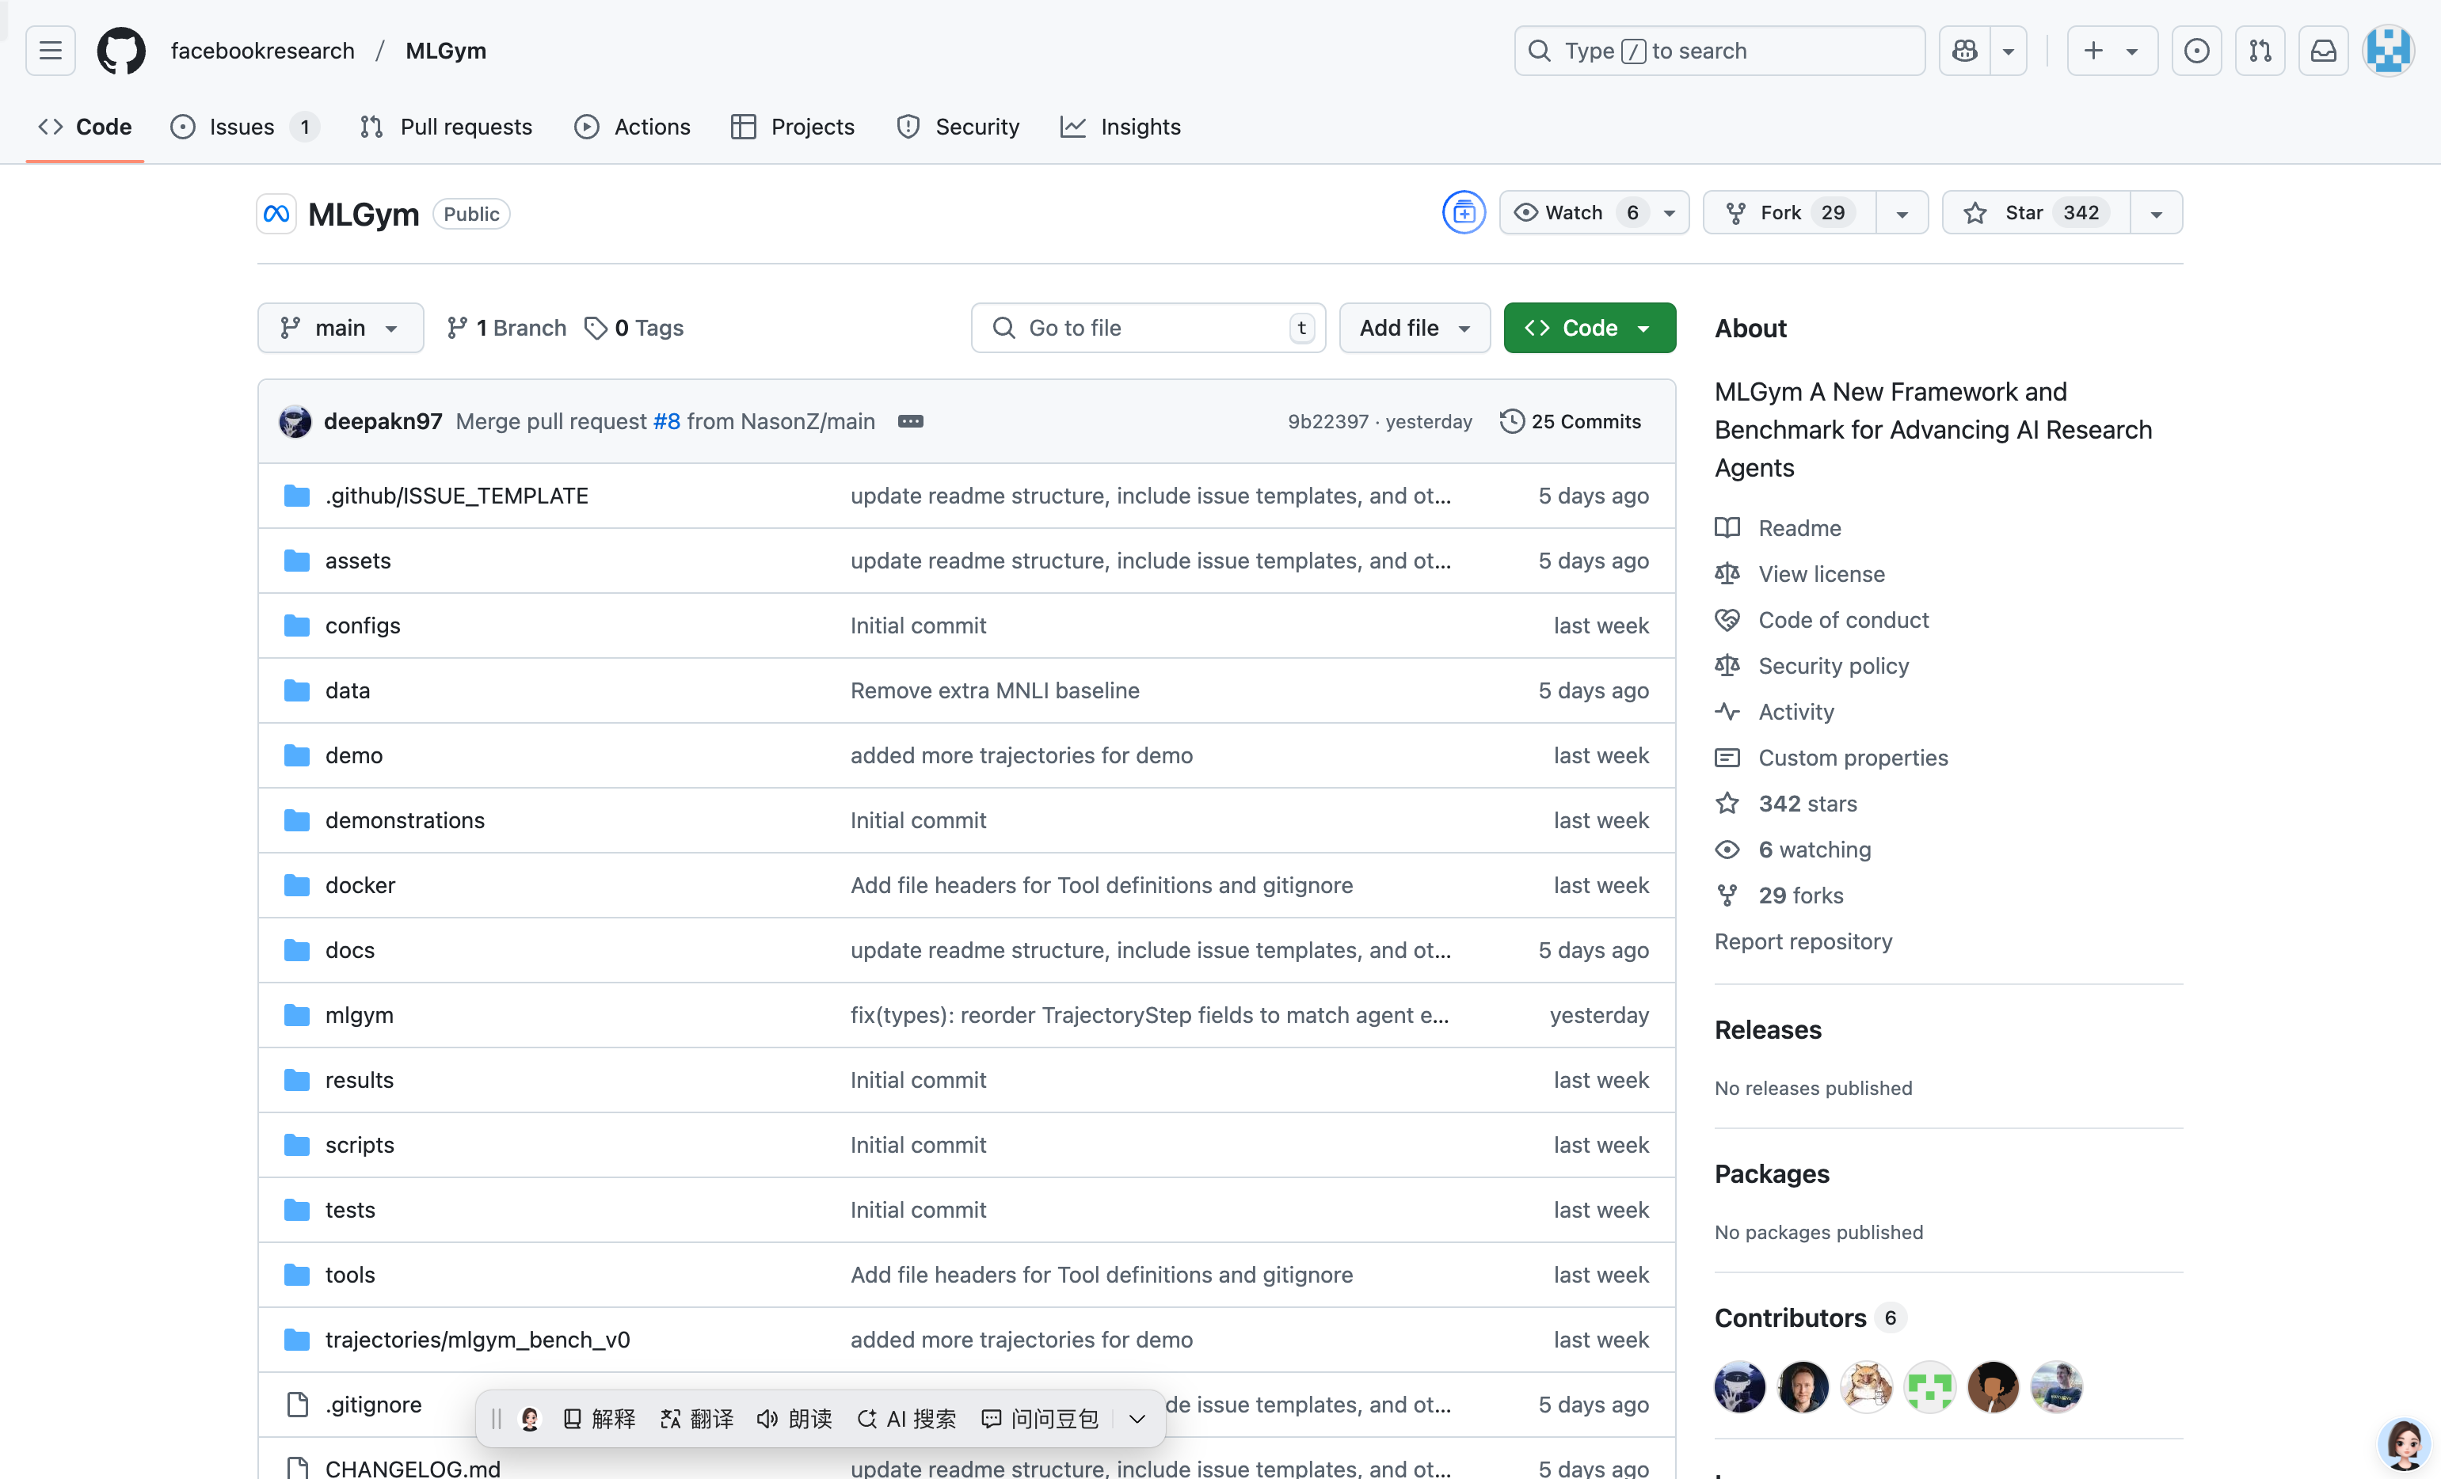The image size is (2441, 1479).
Task: Expand the Star lists dropdown arrow
Action: click(2156, 213)
